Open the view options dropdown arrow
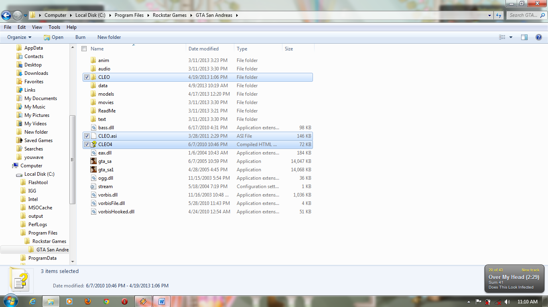Image resolution: width=548 pixels, height=307 pixels. (x=511, y=37)
